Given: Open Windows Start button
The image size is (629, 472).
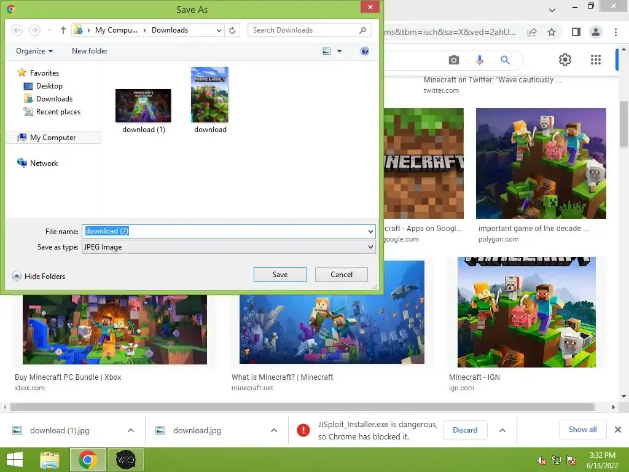Looking at the screenshot, I should click(15, 460).
